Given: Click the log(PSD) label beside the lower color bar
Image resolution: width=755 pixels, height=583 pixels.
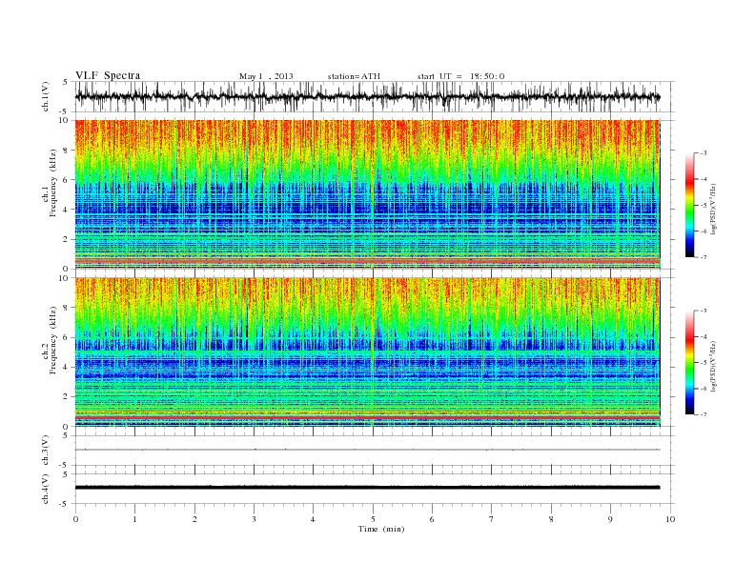Looking at the screenshot, I should [x=713, y=366].
